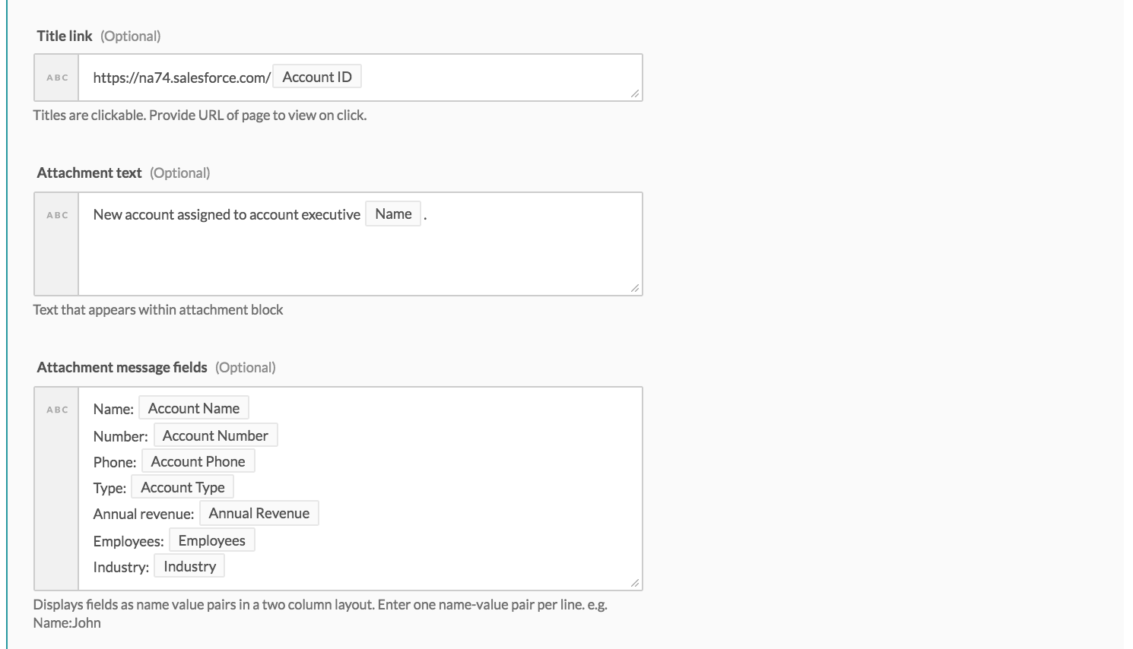The height and width of the screenshot is (649, 1133).
Task: Click the resize handle of the Title link box
Action: (x=635, y=93)
